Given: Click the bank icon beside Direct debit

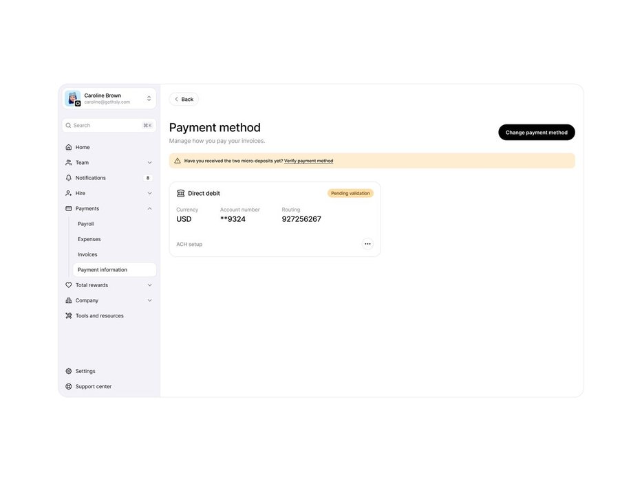Looking at the screenshot, I should [181, 194].
